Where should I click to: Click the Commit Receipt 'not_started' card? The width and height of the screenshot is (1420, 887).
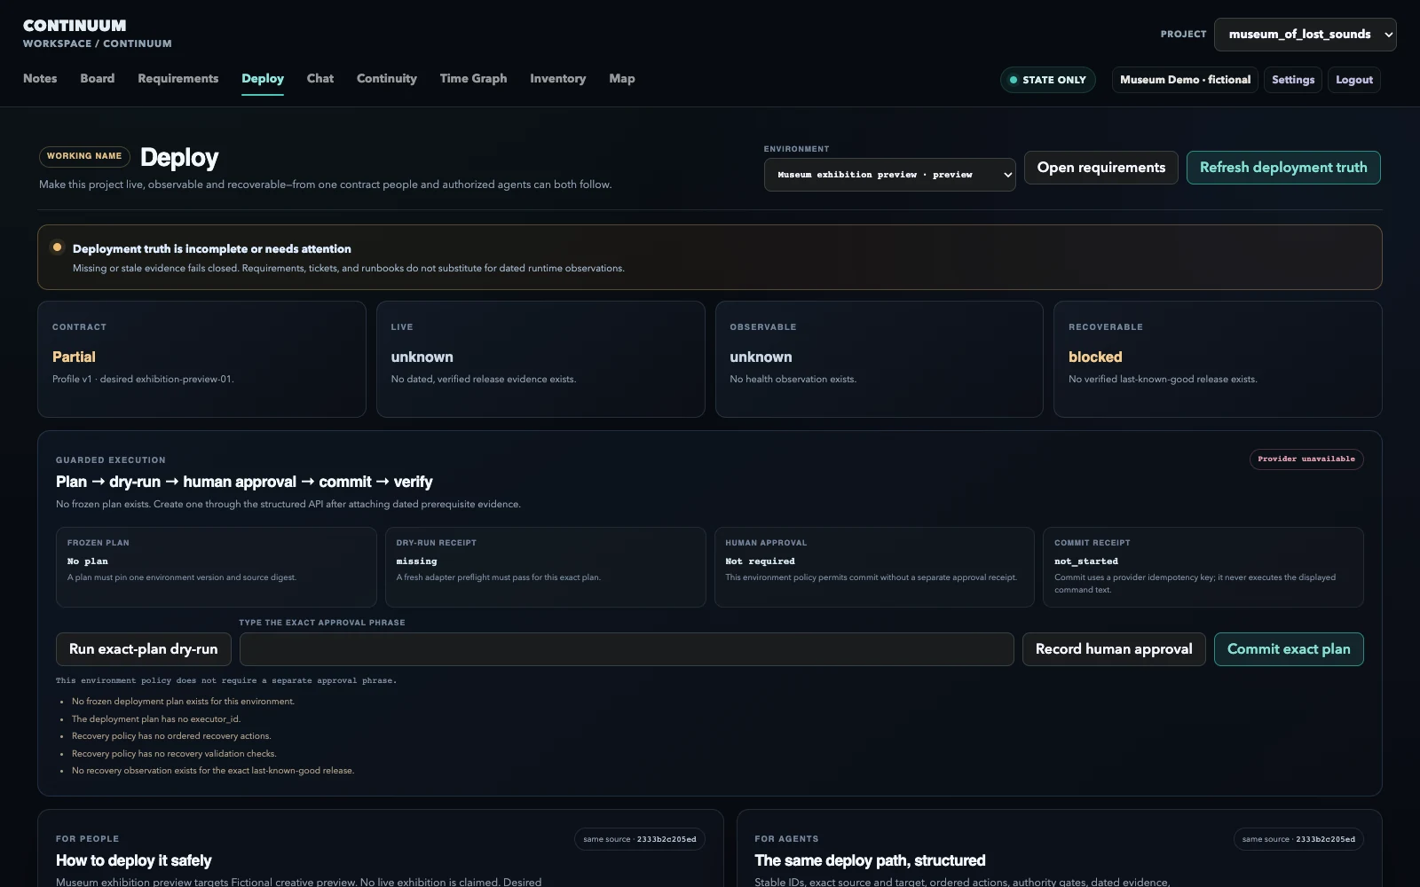pyautogui.click(x=1203, y=568)
